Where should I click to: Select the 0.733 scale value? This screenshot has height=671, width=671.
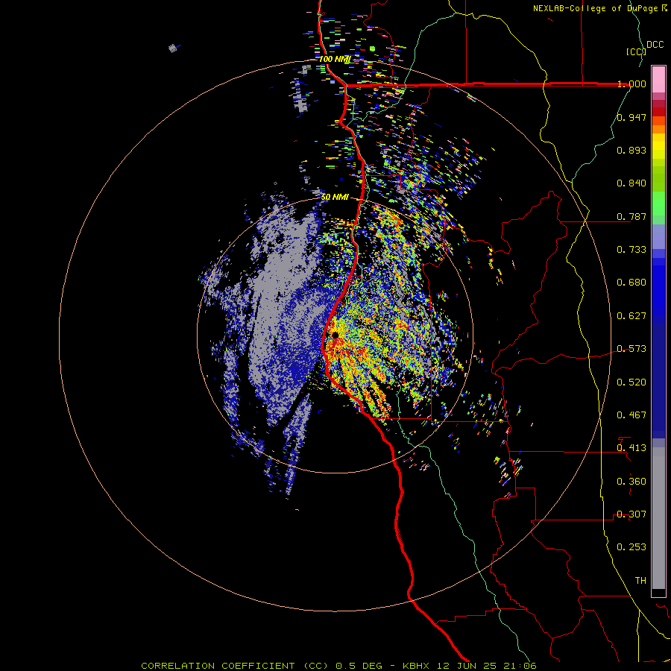point(631,250)
